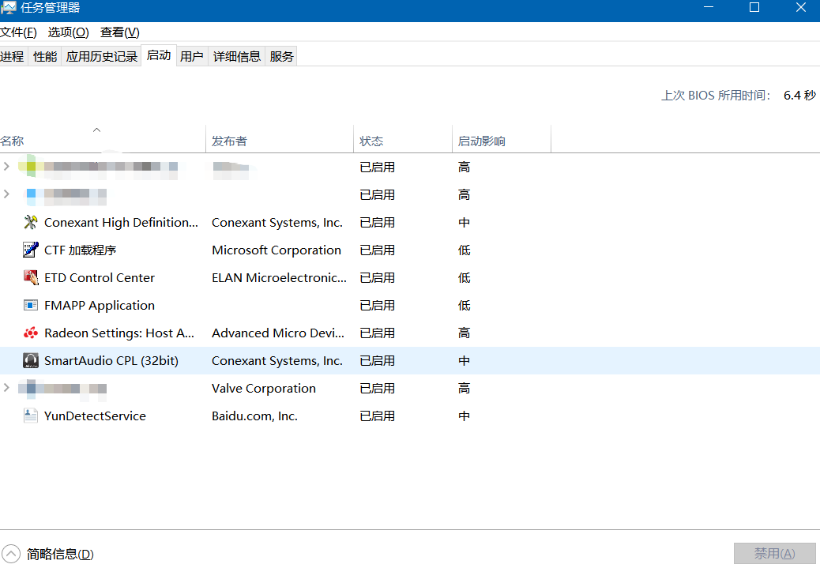Click the CTF 加载程序 icon
820x568 pixels.
[31, 250]
